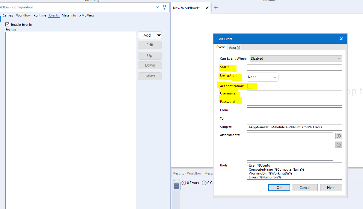
Task: Remove an attachment using the minus icon
Action: (x=338, y=145)
